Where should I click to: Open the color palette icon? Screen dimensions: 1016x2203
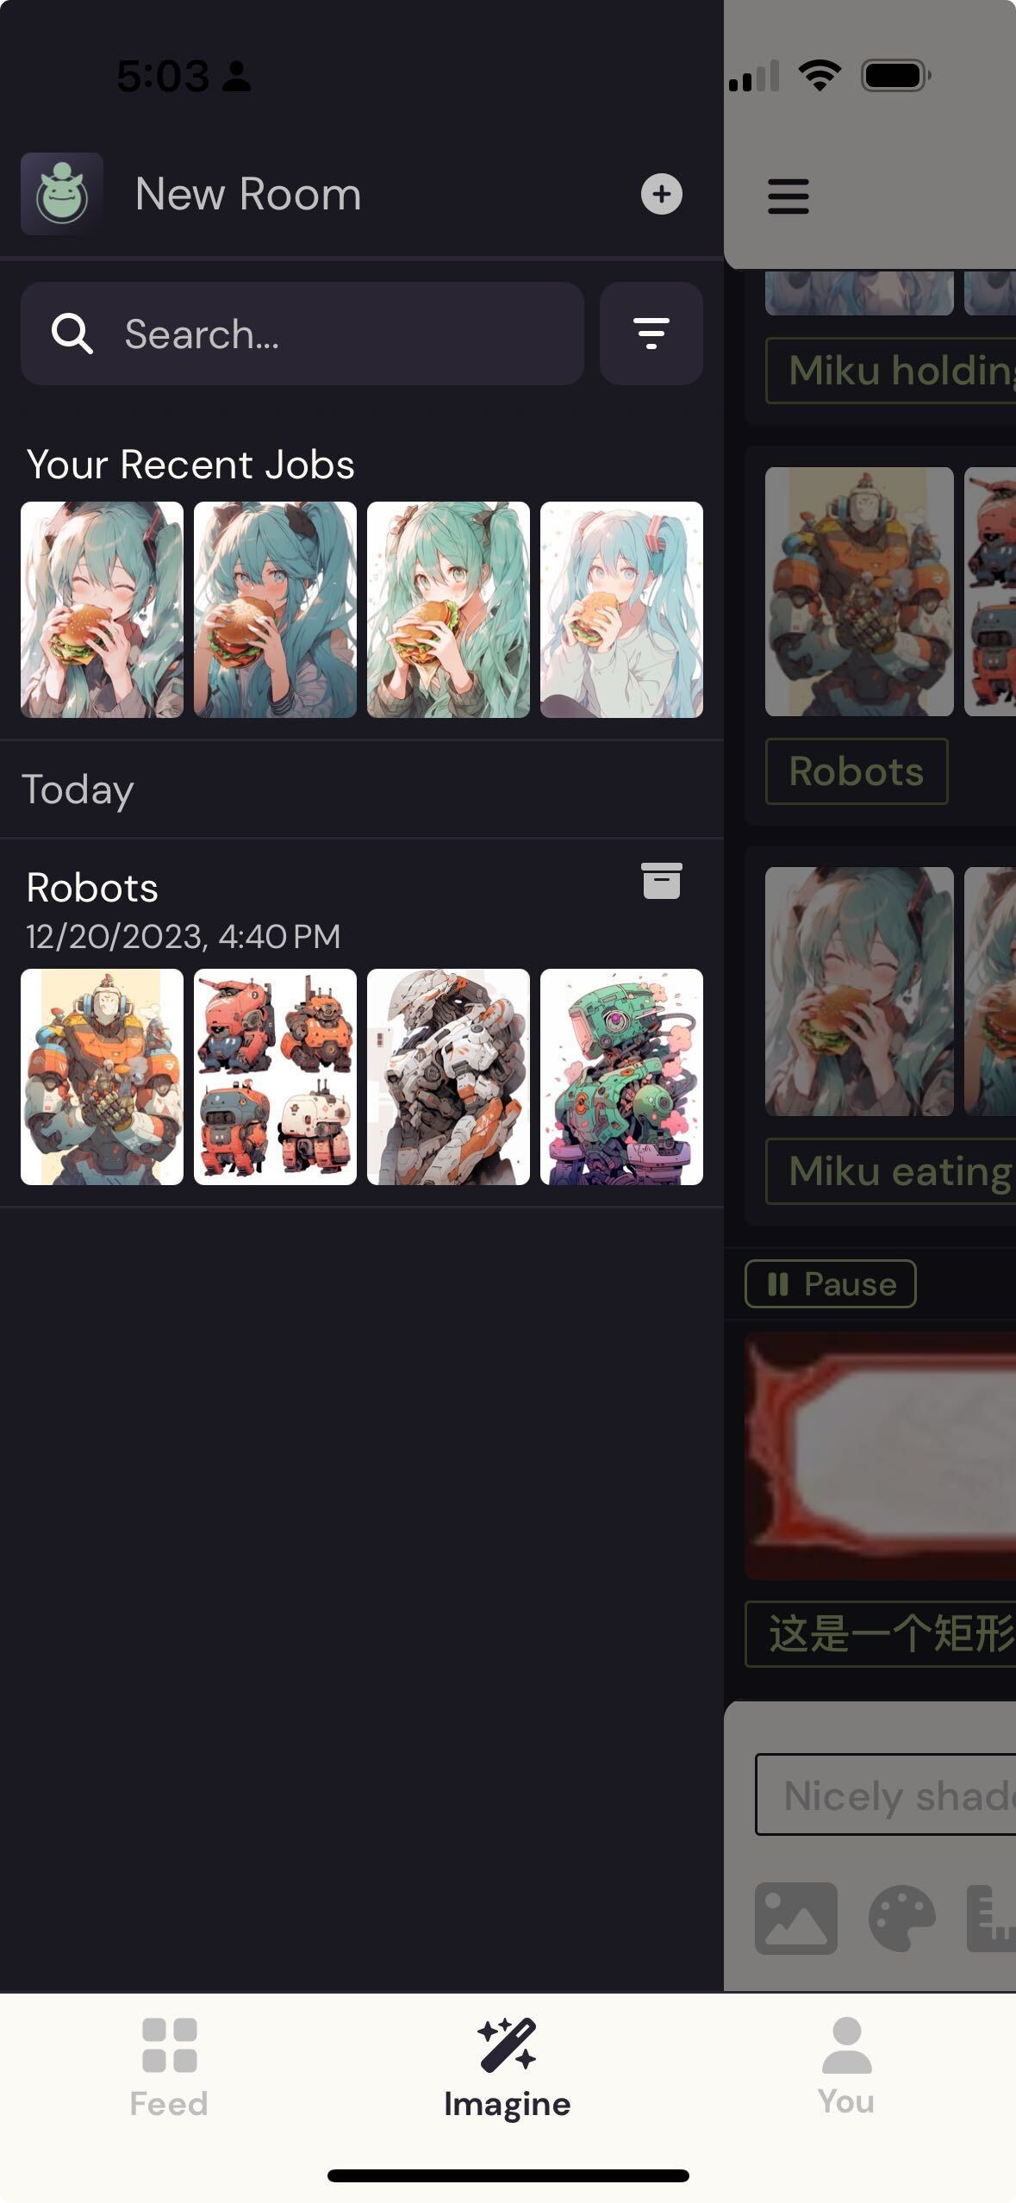[x=901, y=1918]
